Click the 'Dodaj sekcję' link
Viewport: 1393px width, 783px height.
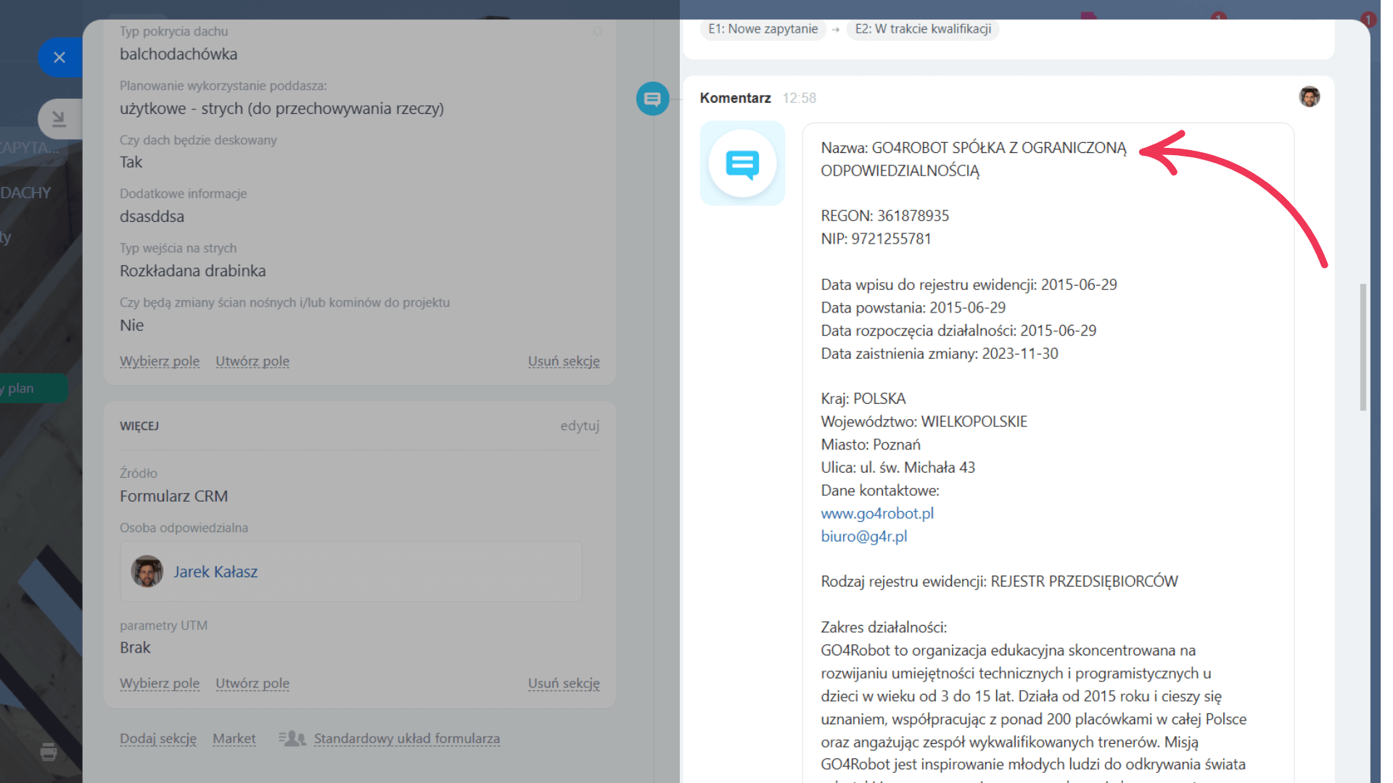click(158, 738)
